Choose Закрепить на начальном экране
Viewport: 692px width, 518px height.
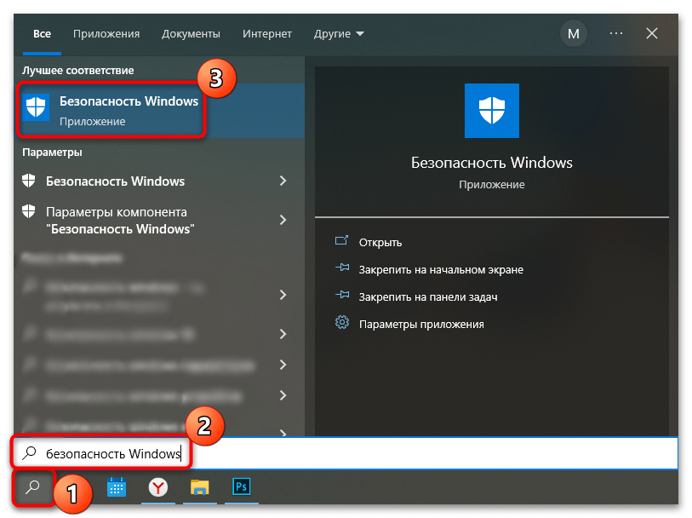tap(440, 269)
